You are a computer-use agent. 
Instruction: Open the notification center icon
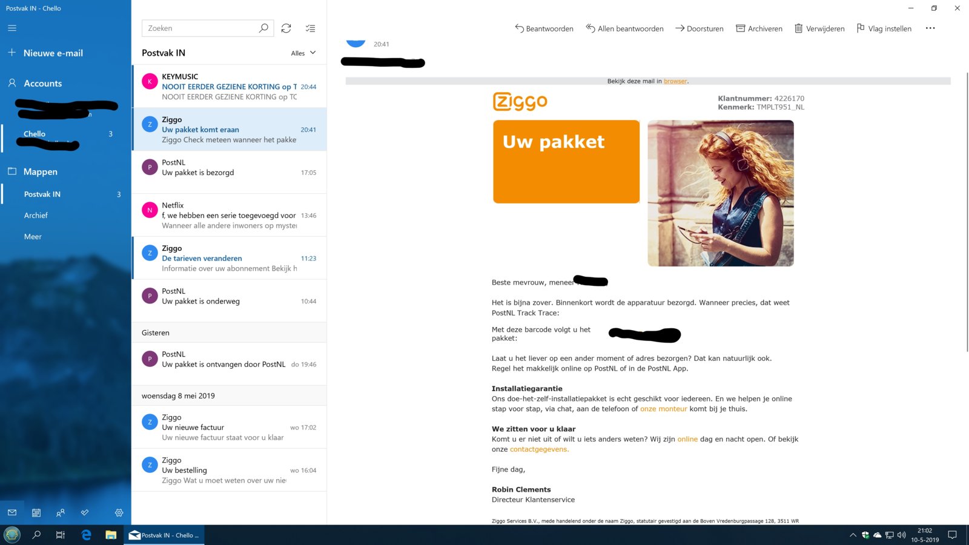coord(952,535)
